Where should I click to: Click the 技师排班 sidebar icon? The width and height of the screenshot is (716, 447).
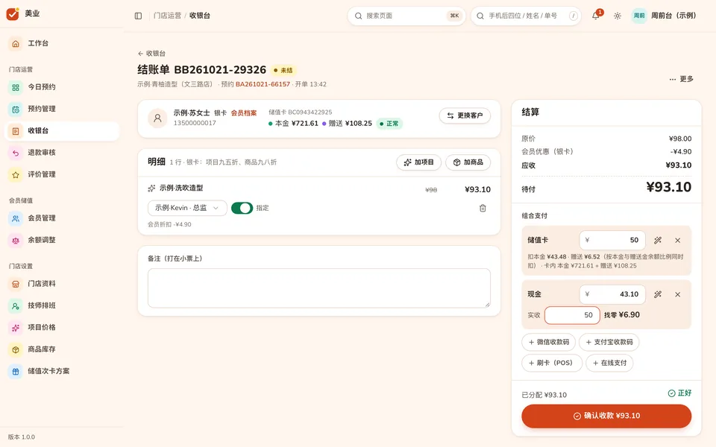tap(16, 306)
